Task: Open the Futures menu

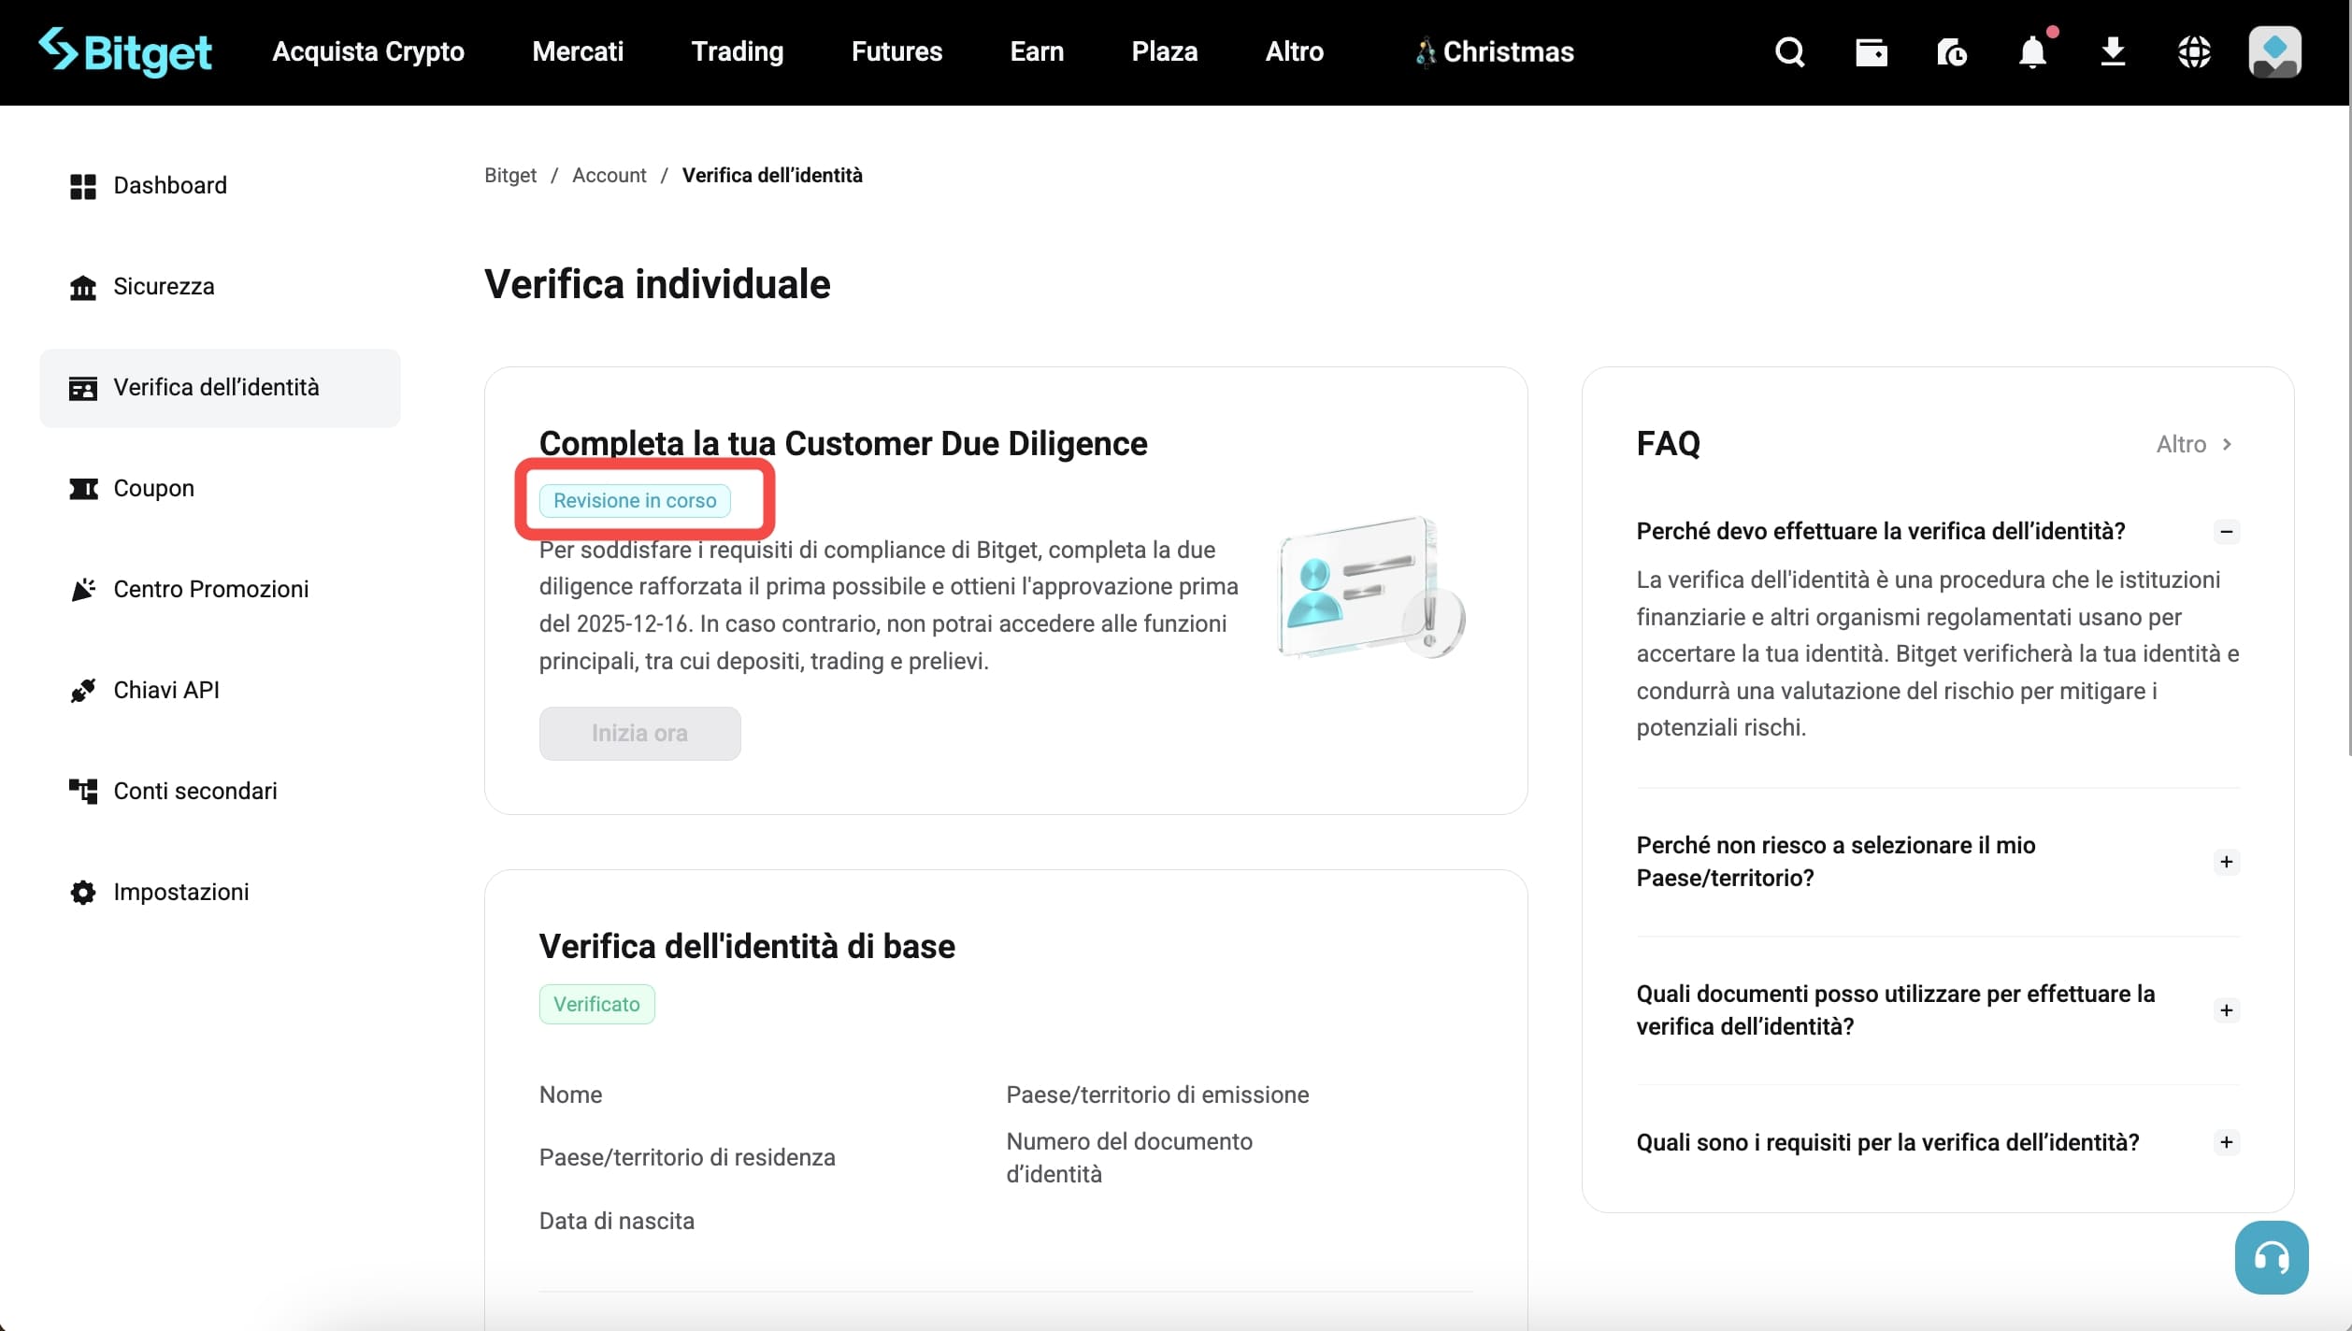Action: click(896, 51)
